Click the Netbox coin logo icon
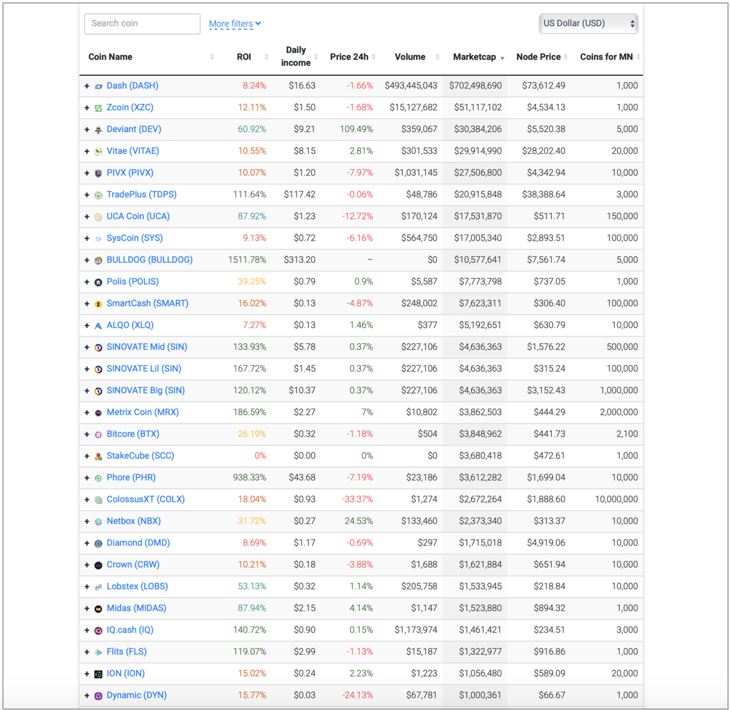Image resolution: width=730 pixels, height=710 pixels. point(98,522)
